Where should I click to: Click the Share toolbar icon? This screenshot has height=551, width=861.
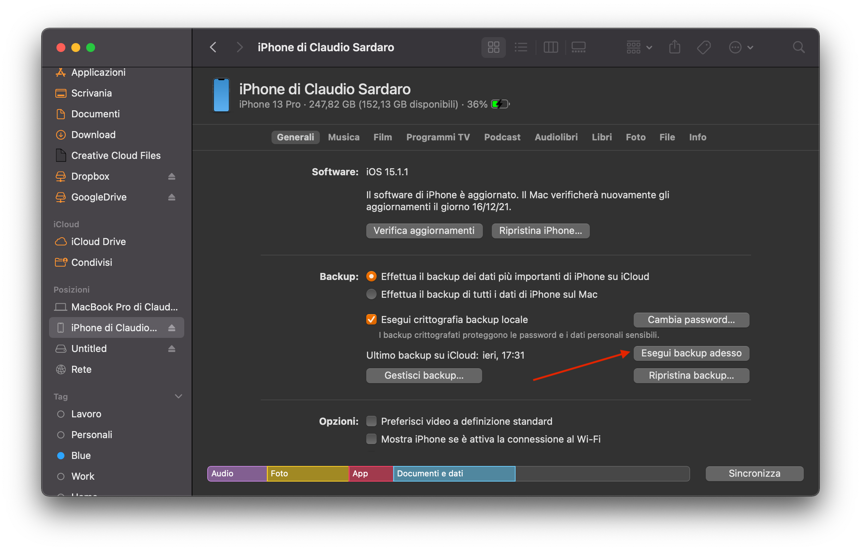point(675,47)
